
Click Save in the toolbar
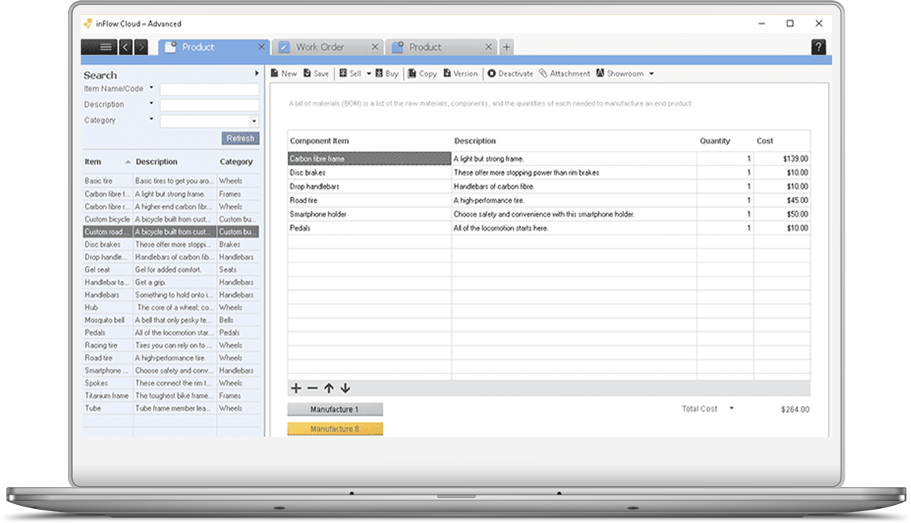pyautogui.click(x=316, y=73)
